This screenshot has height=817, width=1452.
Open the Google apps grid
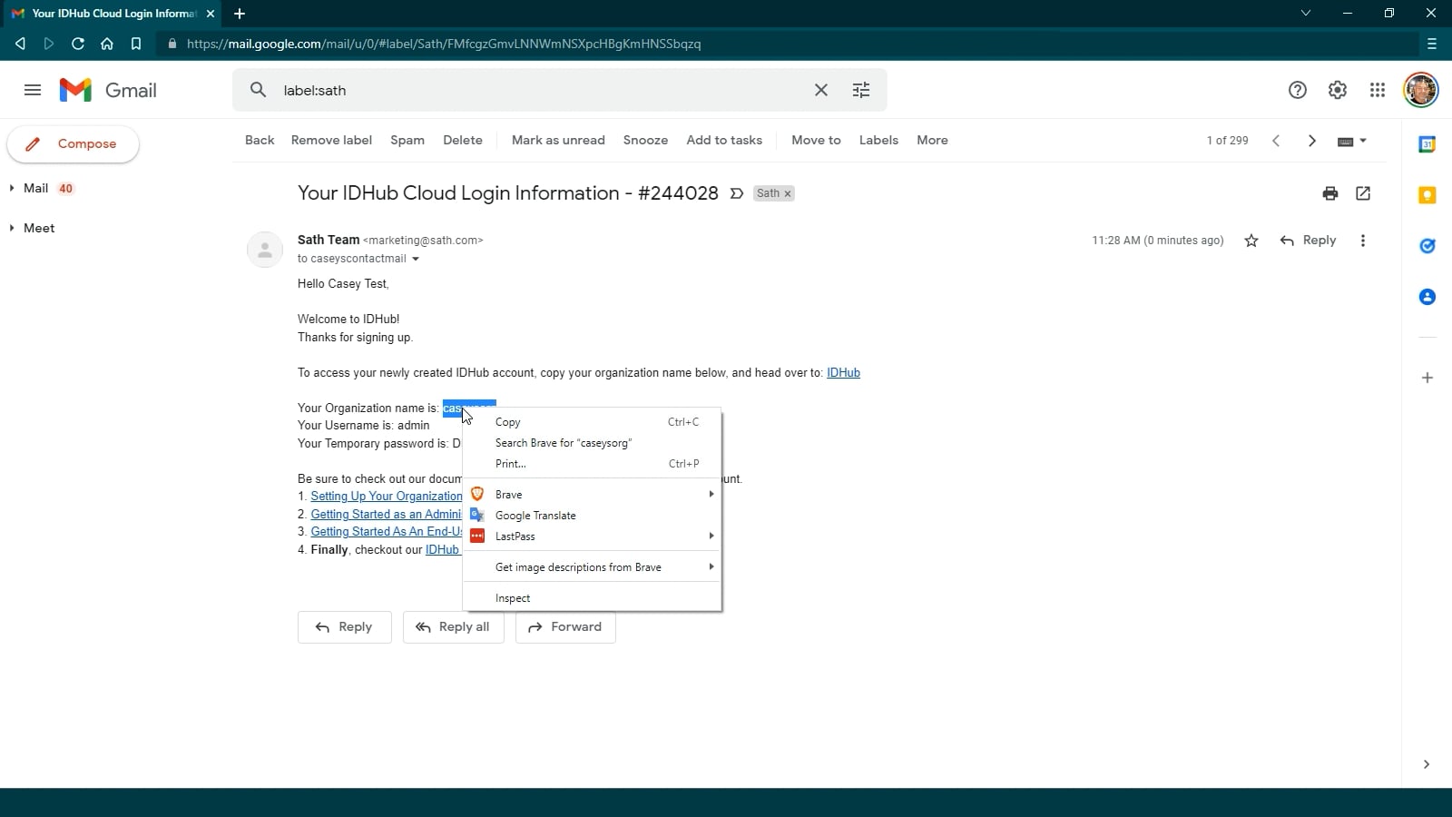(x=1378, y=90)
